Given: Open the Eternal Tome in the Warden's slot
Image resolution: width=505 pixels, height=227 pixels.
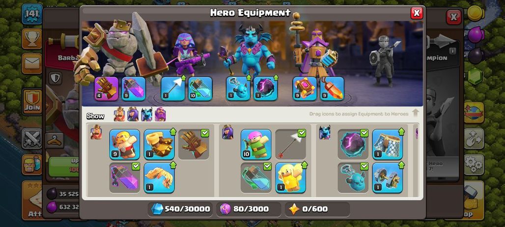Looking at the screenshot, I should (305, 88).
